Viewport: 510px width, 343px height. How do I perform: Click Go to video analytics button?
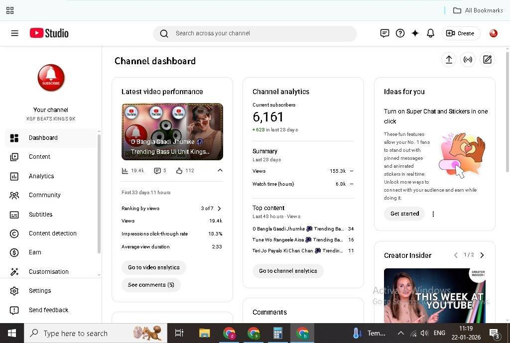(x=153, y=267)
